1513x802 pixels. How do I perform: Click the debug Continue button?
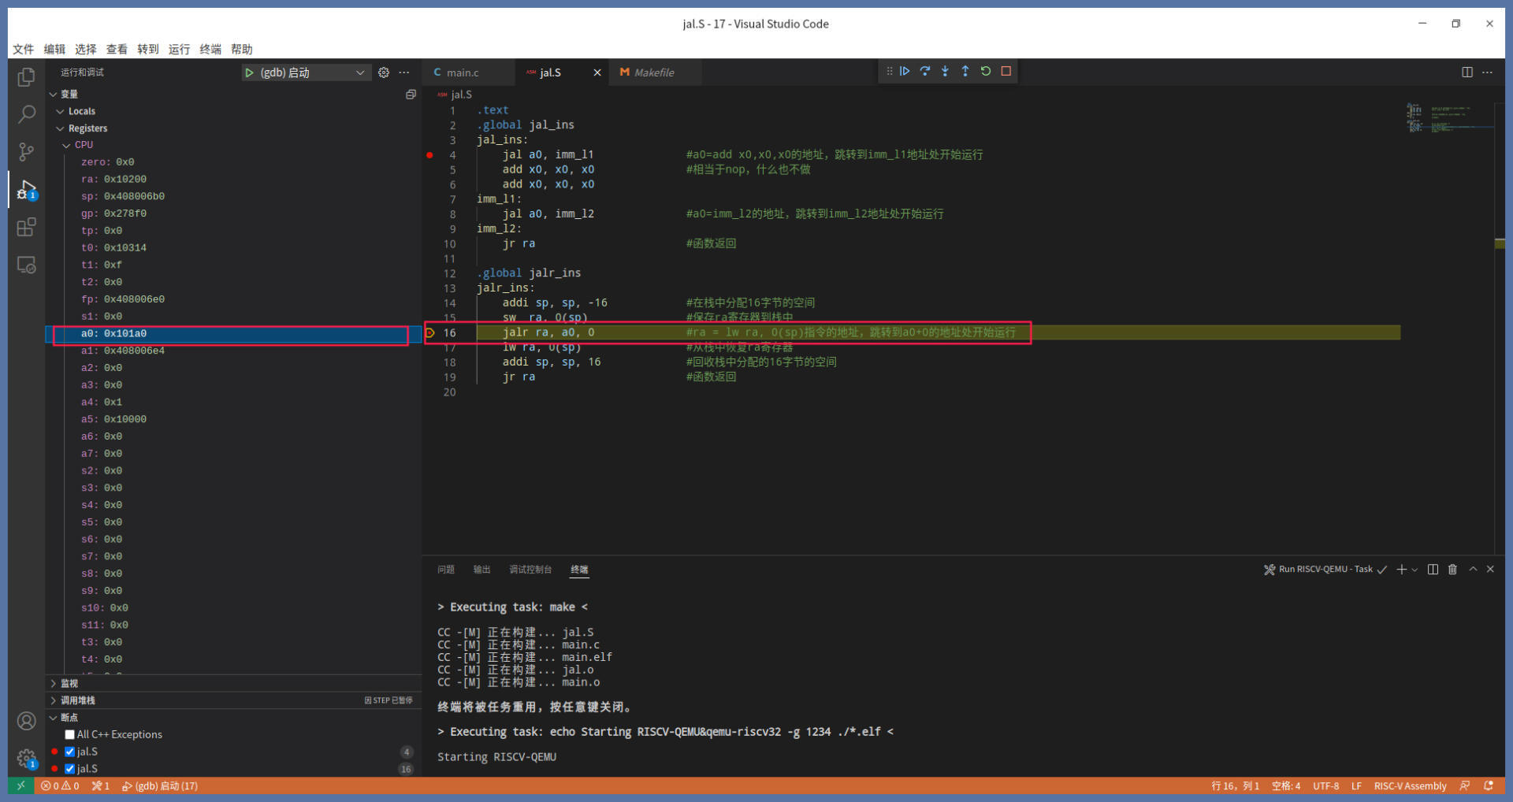point(905,71)
